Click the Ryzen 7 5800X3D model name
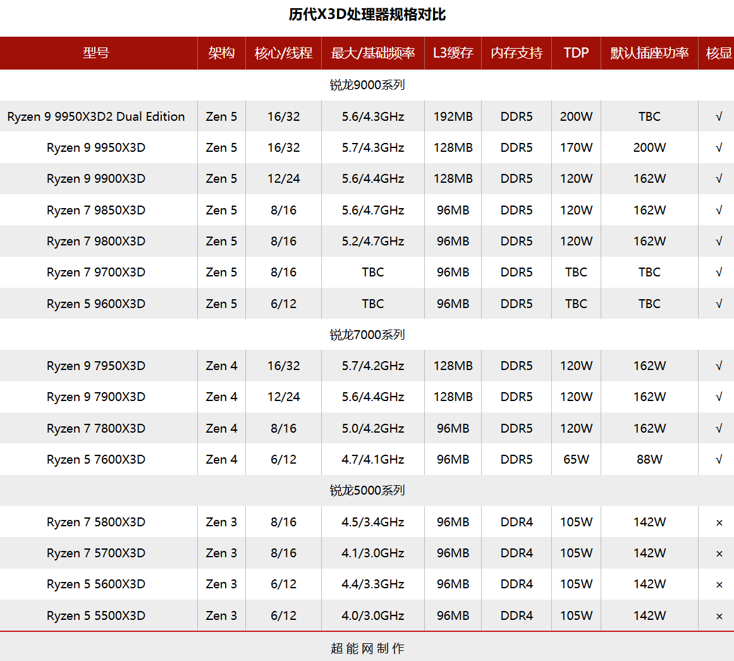 pyautogui.click(x=96, y=522)
